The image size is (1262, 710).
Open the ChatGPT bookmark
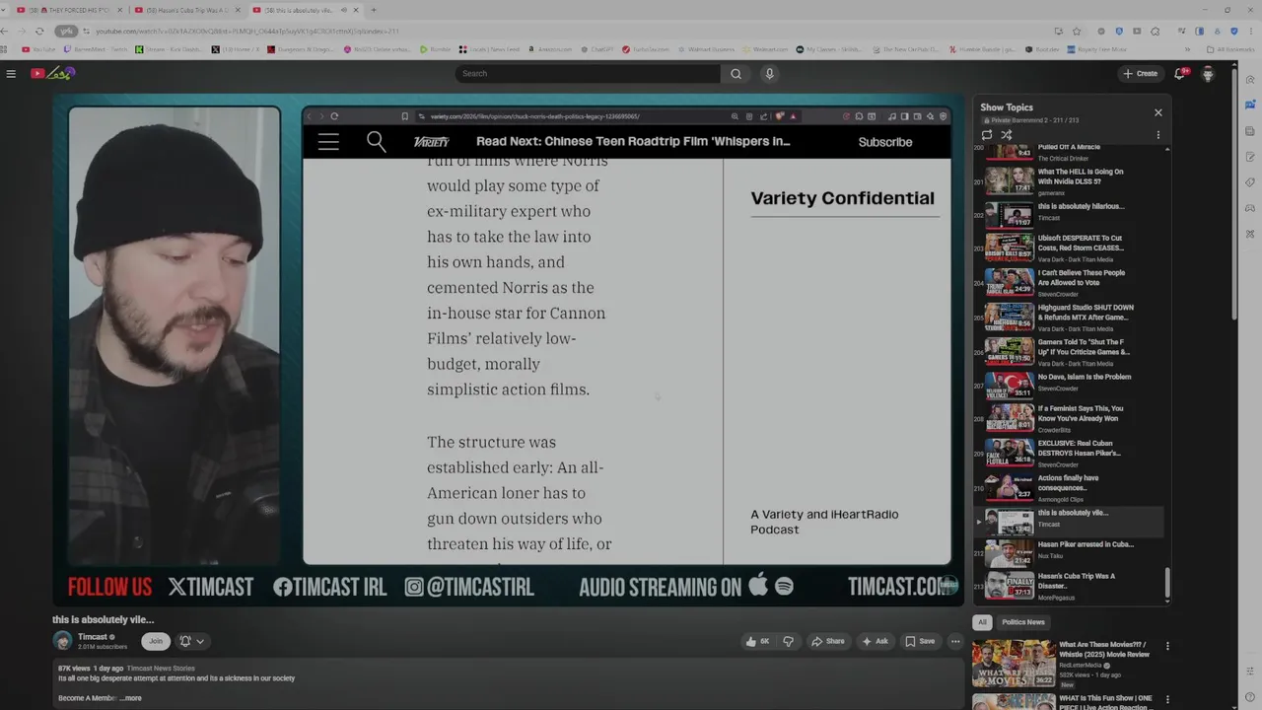coord(597,49)
